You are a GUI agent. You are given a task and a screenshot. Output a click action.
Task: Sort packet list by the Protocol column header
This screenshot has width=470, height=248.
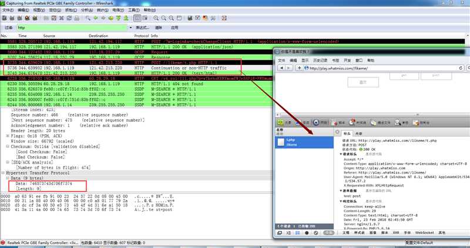pos(142,36)
